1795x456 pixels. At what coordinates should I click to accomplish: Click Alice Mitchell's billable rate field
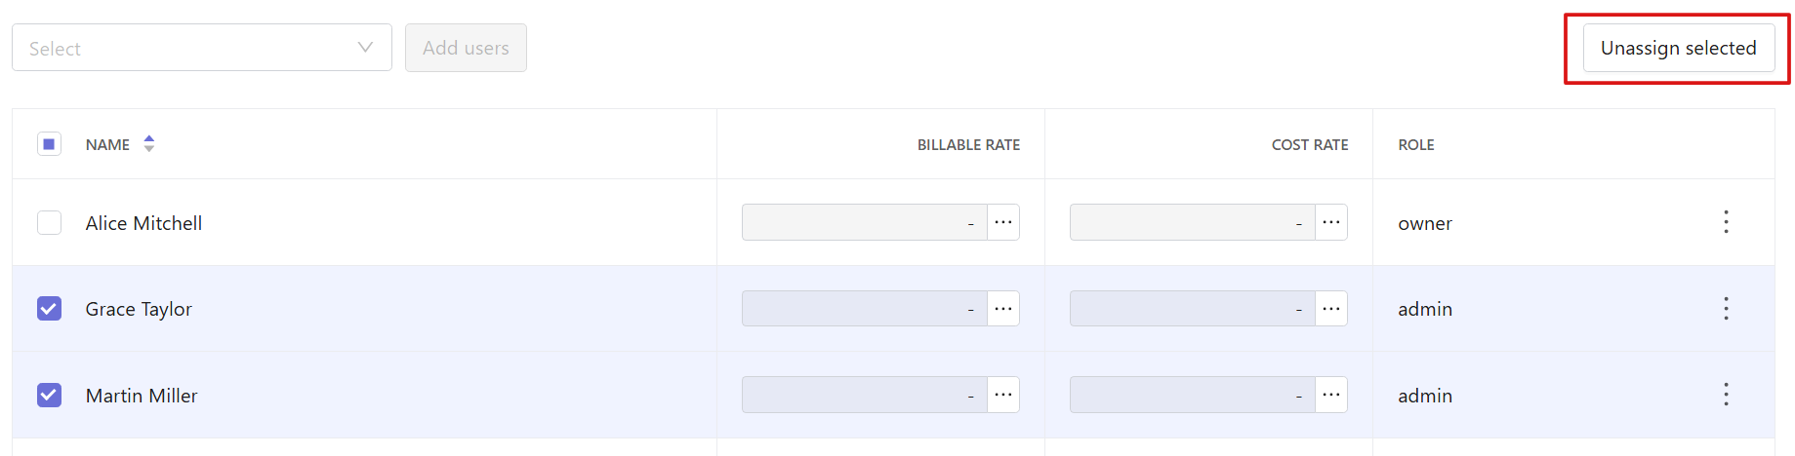865,222
